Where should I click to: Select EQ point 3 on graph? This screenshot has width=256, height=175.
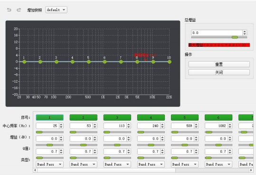pyautogui.click(x=57, y=62)
